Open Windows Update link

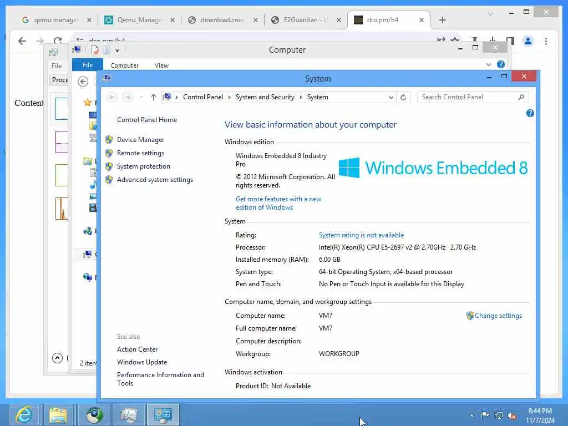[142, 362]
